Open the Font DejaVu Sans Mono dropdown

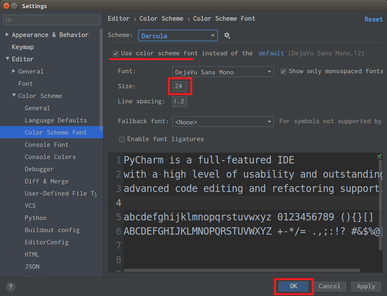[223, 72]
